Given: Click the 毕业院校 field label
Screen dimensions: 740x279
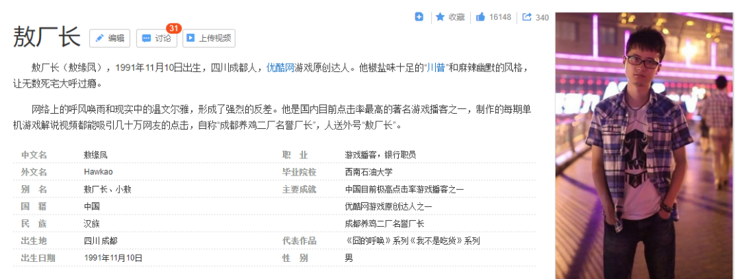Looking at the screenshot, I should pos(299,172).
